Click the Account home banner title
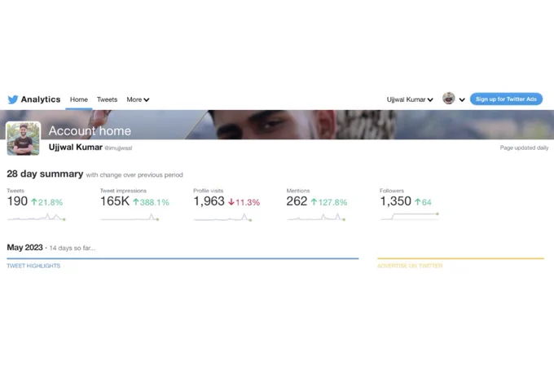554x370 pixels. (x=90, y=130)
